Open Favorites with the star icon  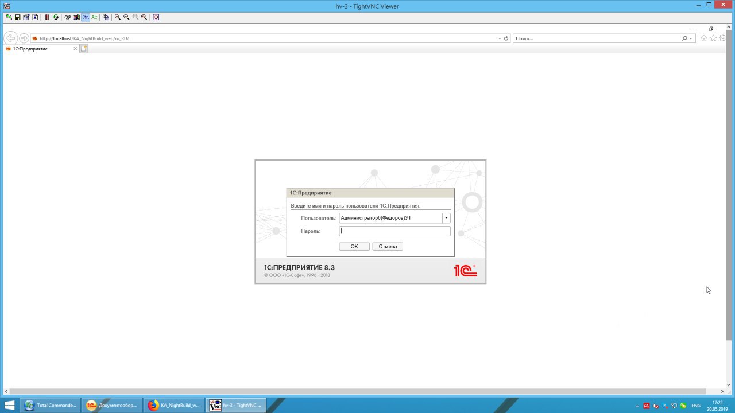(x=713, y=38)
